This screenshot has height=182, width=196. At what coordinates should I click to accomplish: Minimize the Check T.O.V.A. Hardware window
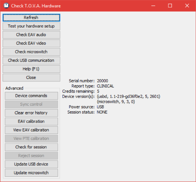pyautogui.click(x=153, y=6)
